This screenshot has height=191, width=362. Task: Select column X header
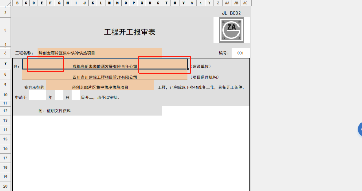click(200, 3)
